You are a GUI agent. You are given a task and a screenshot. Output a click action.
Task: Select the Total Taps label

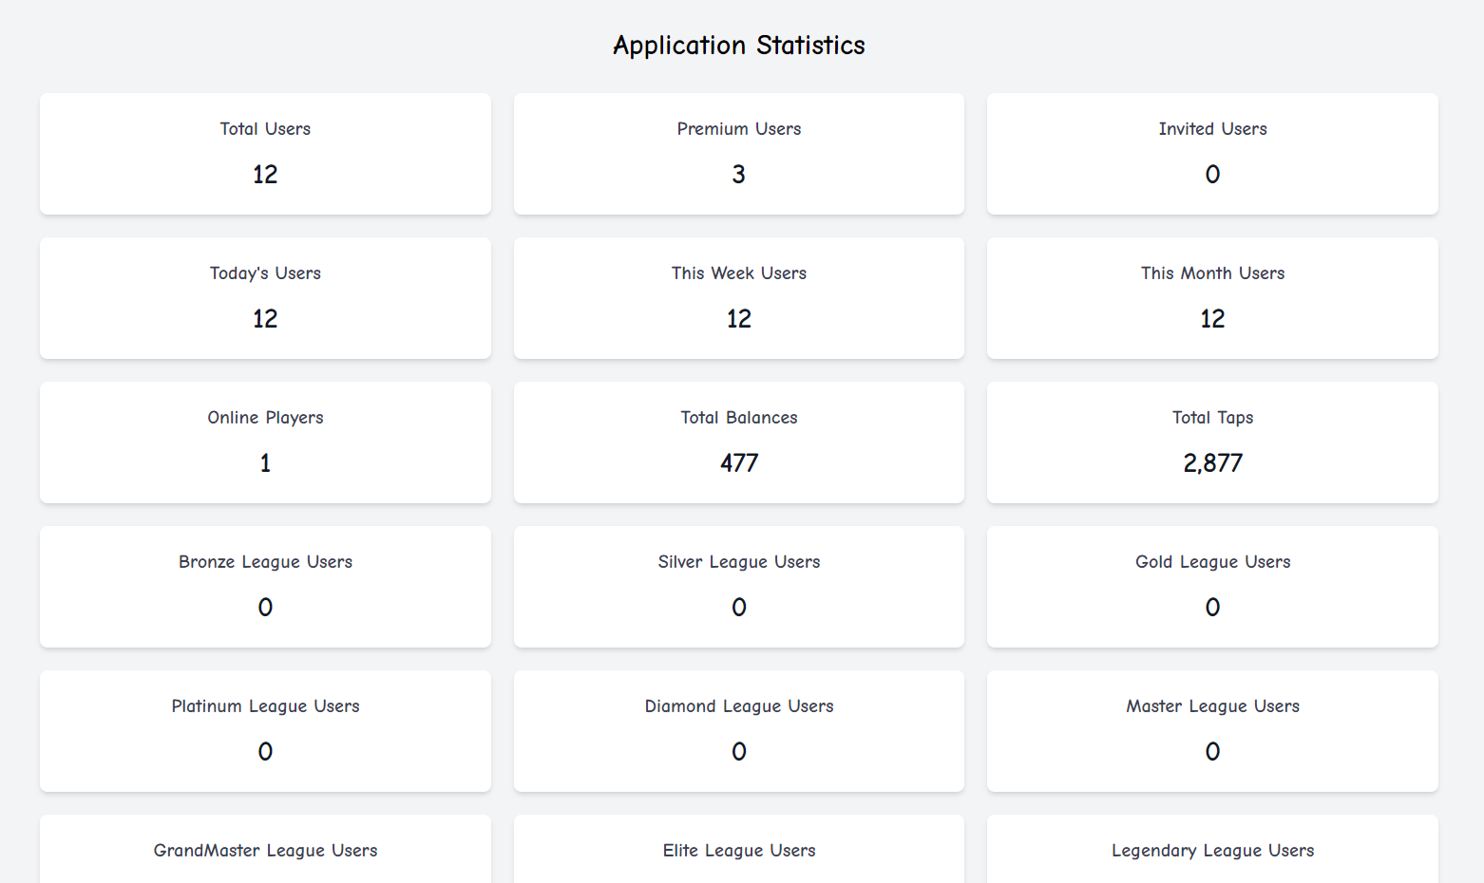(x=1212, y=418)
